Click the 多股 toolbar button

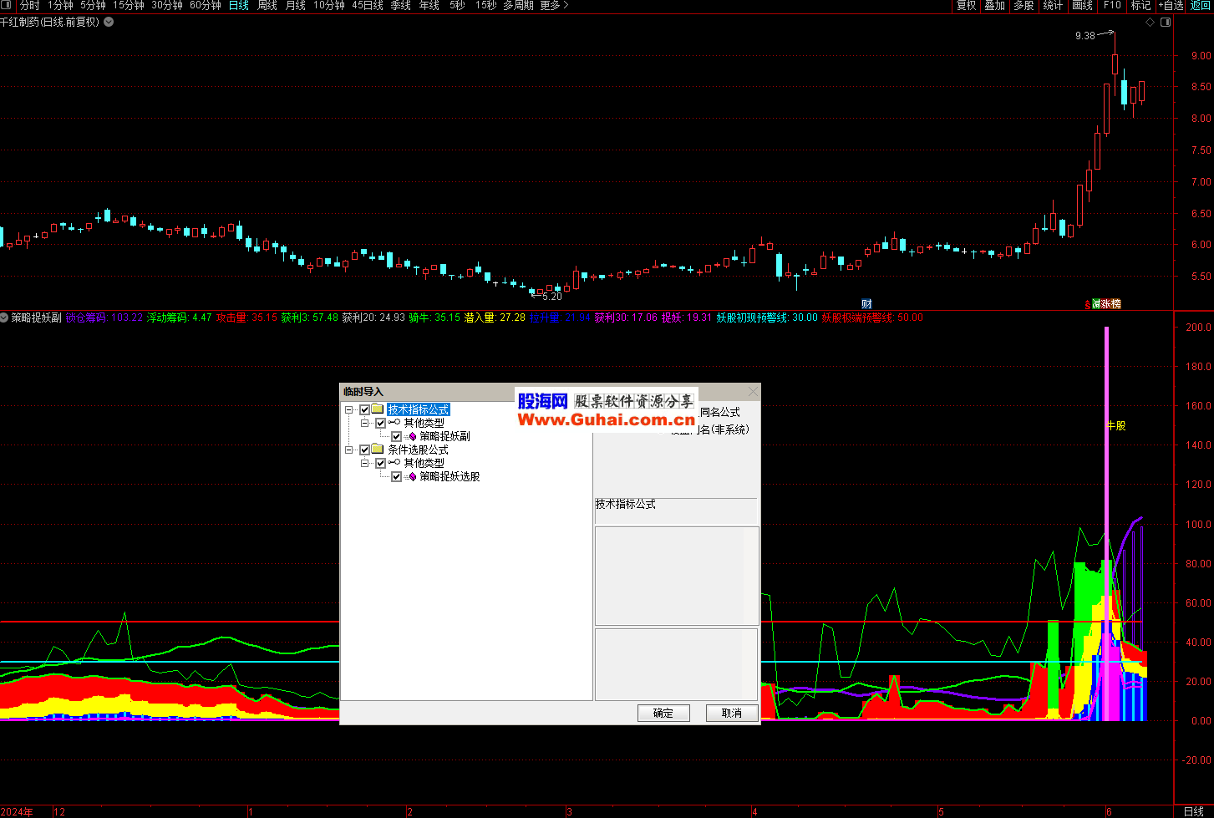[1024, 5]
